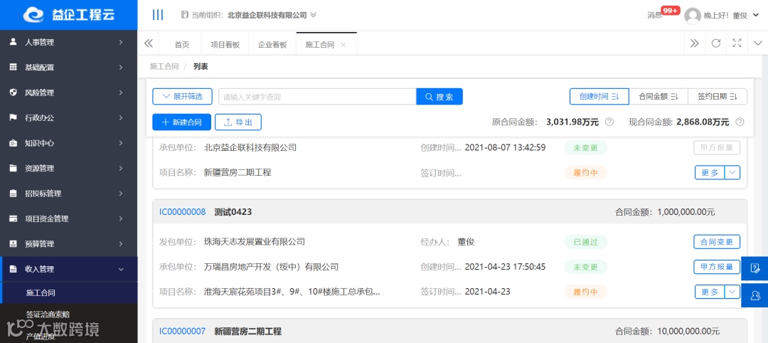Expand the 项目资金管理 menu
Screen dimensions: 768x343
point(120,218)
